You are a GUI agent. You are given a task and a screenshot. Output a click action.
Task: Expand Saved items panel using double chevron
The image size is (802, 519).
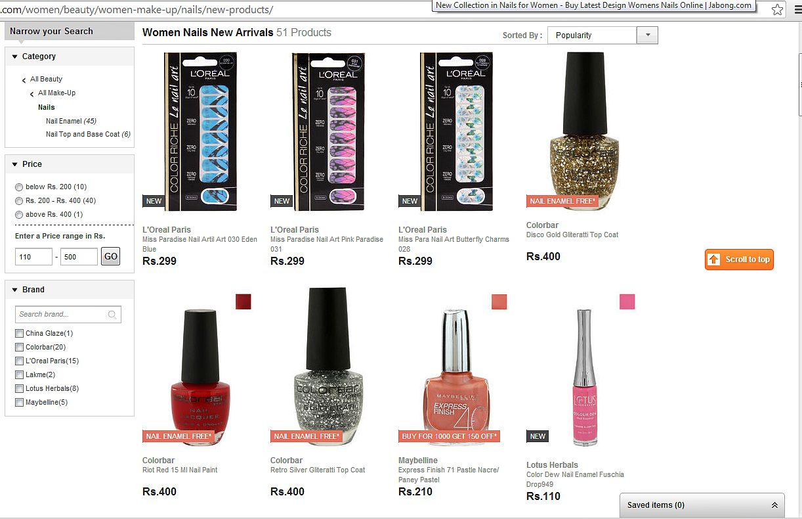774,505
